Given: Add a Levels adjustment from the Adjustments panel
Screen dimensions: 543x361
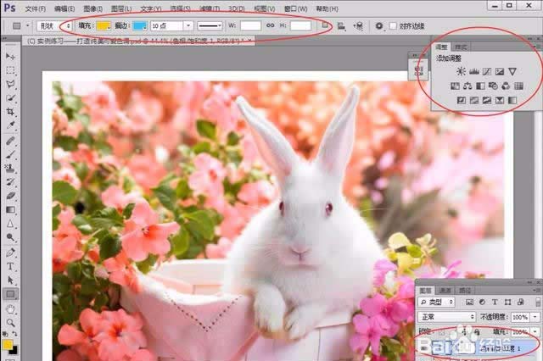Looking at the screenshot, I should point(473,72).
